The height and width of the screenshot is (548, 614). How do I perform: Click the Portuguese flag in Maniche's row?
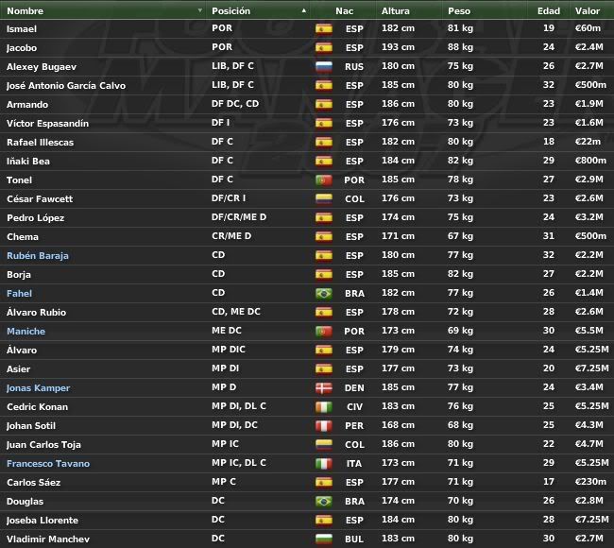pyautogui.click(x=324, y=331)
